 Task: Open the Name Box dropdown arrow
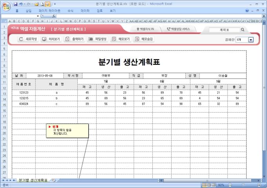pyautogui.click(x=38, y=16)
